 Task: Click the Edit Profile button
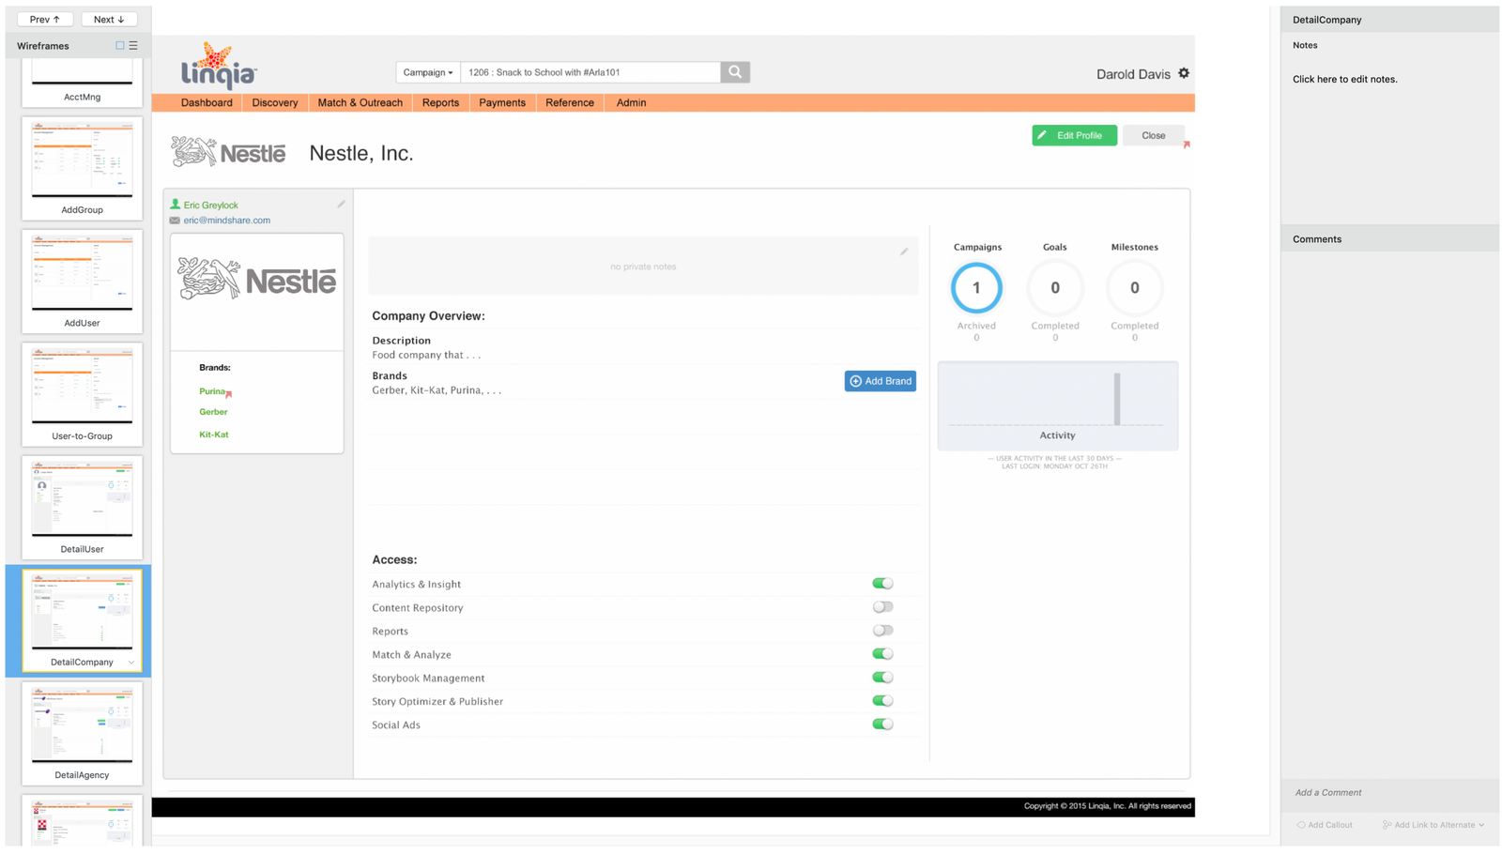tap(1074, 135)
